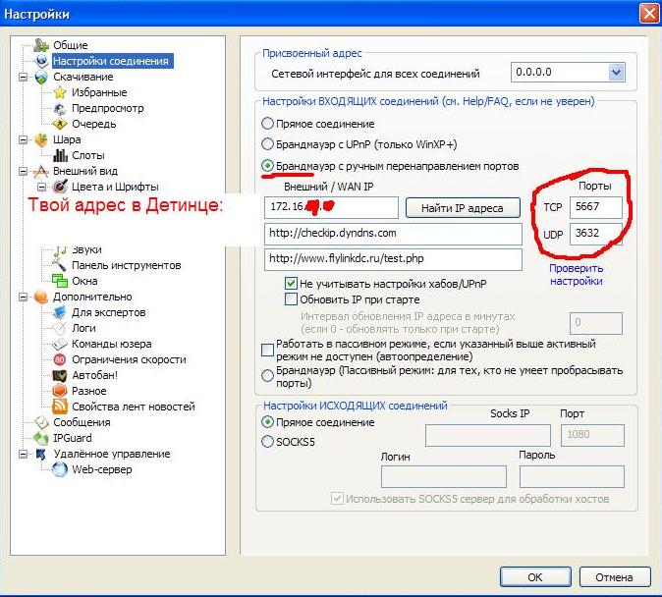
Task: Open the Общие settings page
Action: [70, 45]
